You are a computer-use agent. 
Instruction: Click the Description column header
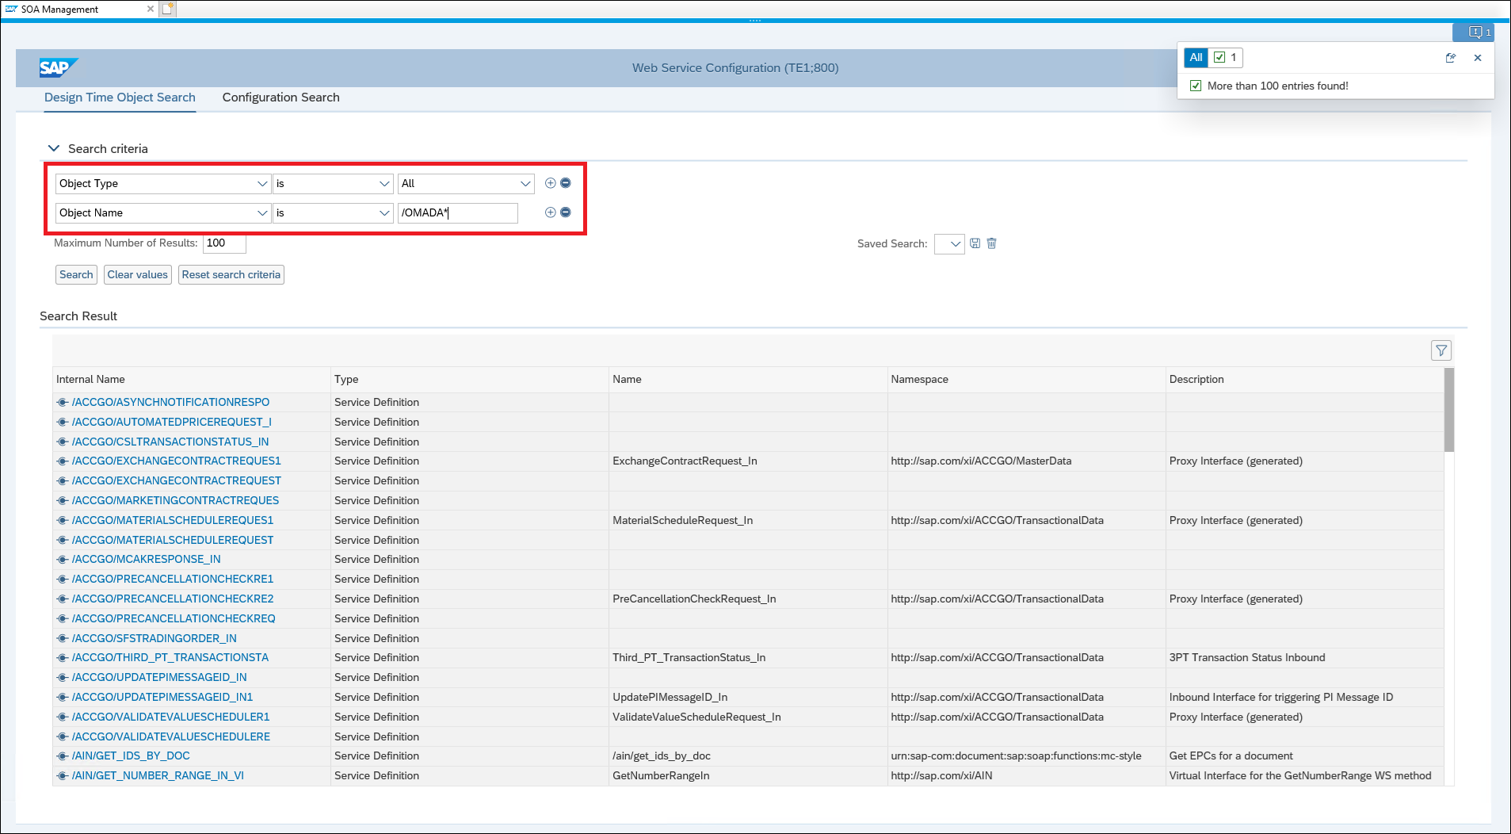click(1304, 380)
